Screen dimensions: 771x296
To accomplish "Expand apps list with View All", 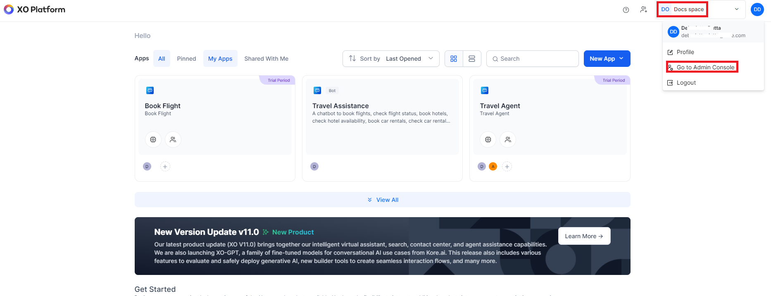I will pos(383,200).
